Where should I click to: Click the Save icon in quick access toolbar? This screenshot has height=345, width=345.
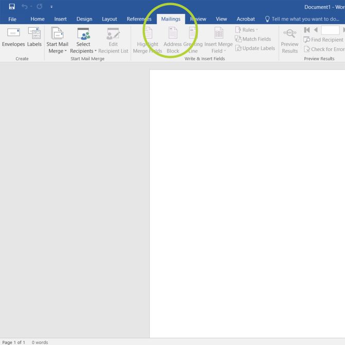click(x=12, y=7)
